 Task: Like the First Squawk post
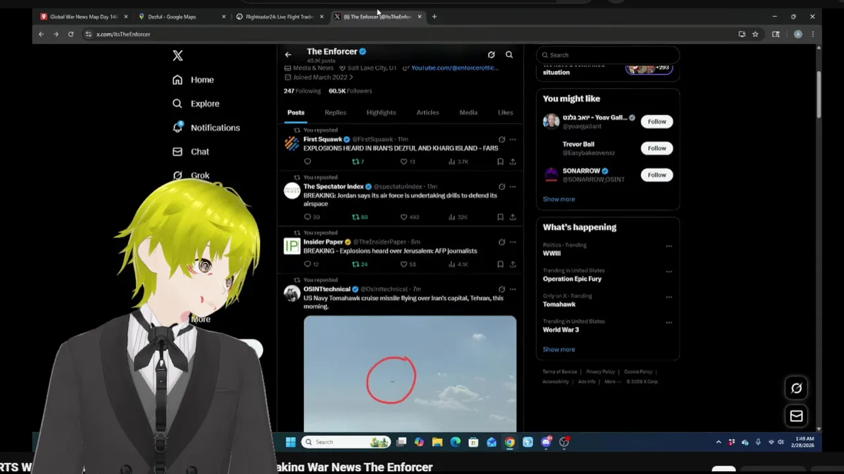click(x=407, y=161)
